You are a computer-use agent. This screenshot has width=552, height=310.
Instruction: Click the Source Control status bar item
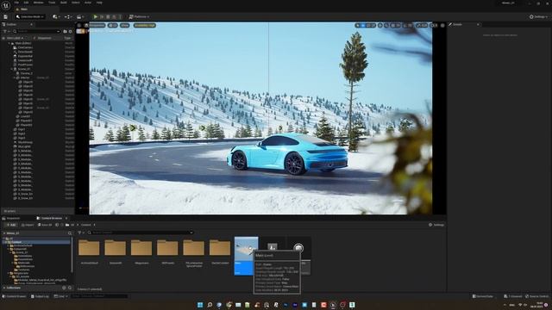click(536, 296)
